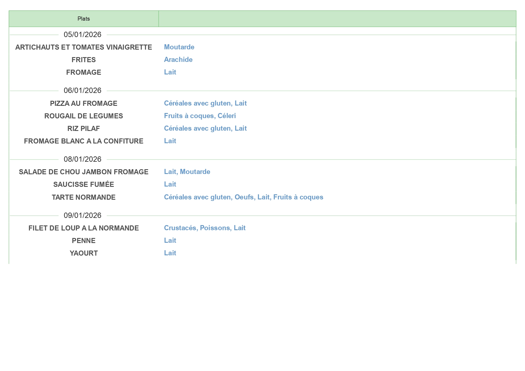Screen dimensions: 525x371
Task: Select the SAUCISSE FUMÉE dish name
Action: point(84,184)
